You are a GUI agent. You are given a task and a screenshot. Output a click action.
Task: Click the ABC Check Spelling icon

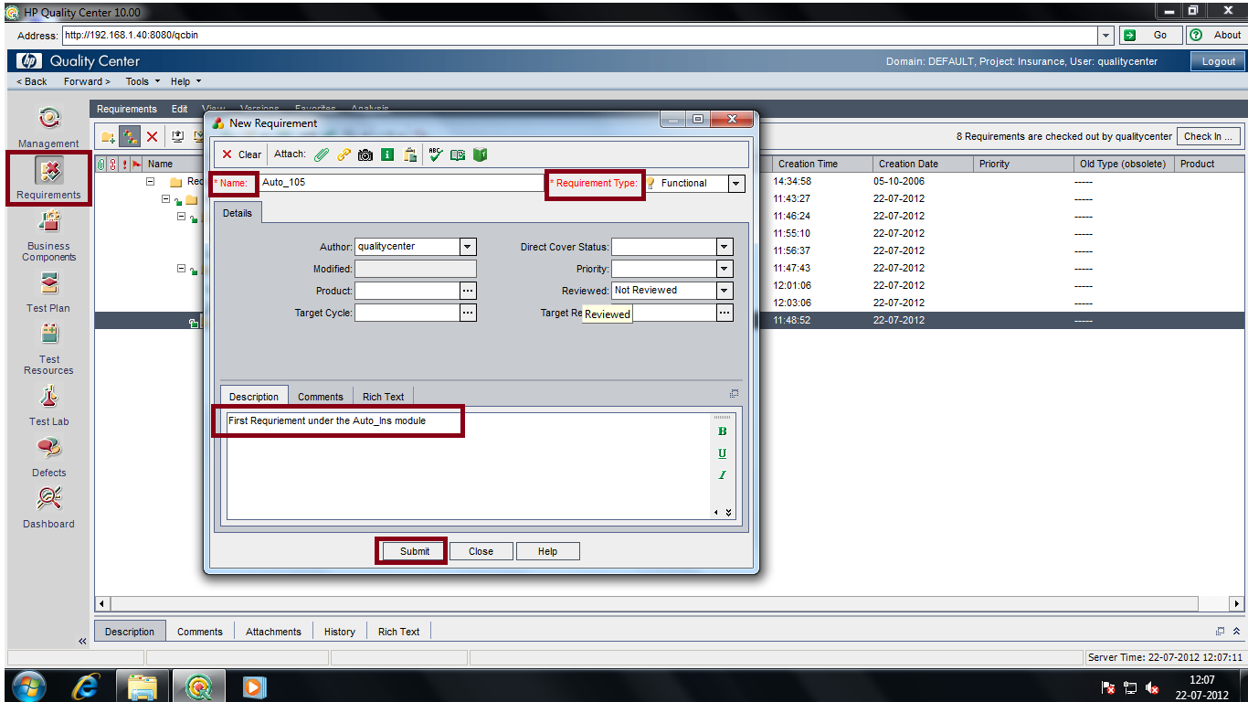[x=436, y=154]
